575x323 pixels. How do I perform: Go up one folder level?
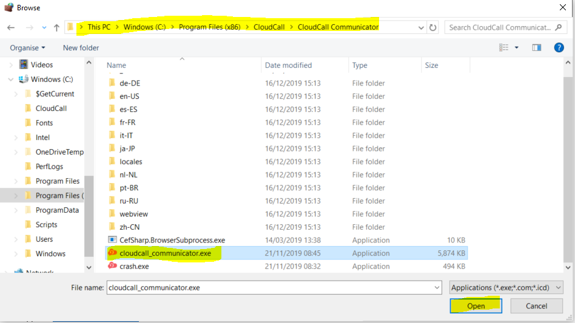click(x=56, y=27)
